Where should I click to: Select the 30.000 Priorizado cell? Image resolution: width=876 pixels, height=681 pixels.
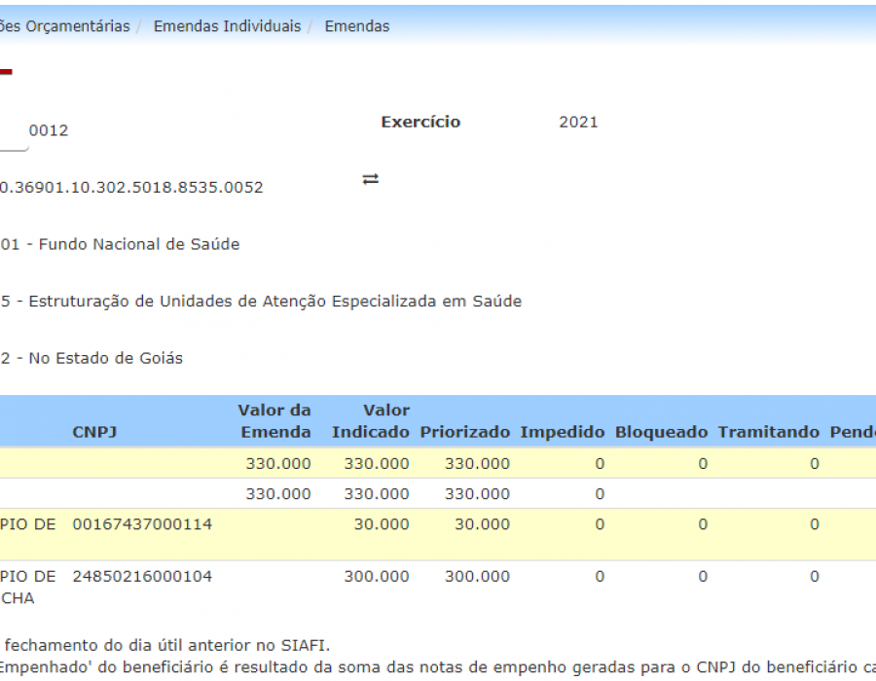click(x=482, y=524)
